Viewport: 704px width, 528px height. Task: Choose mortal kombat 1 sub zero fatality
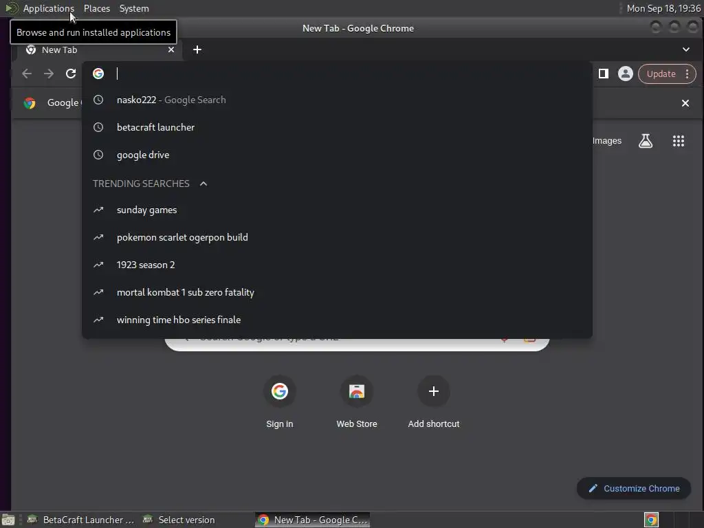[337, 292]
